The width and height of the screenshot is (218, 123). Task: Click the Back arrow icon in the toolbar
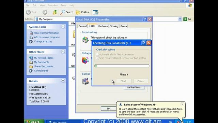[28, 12]
